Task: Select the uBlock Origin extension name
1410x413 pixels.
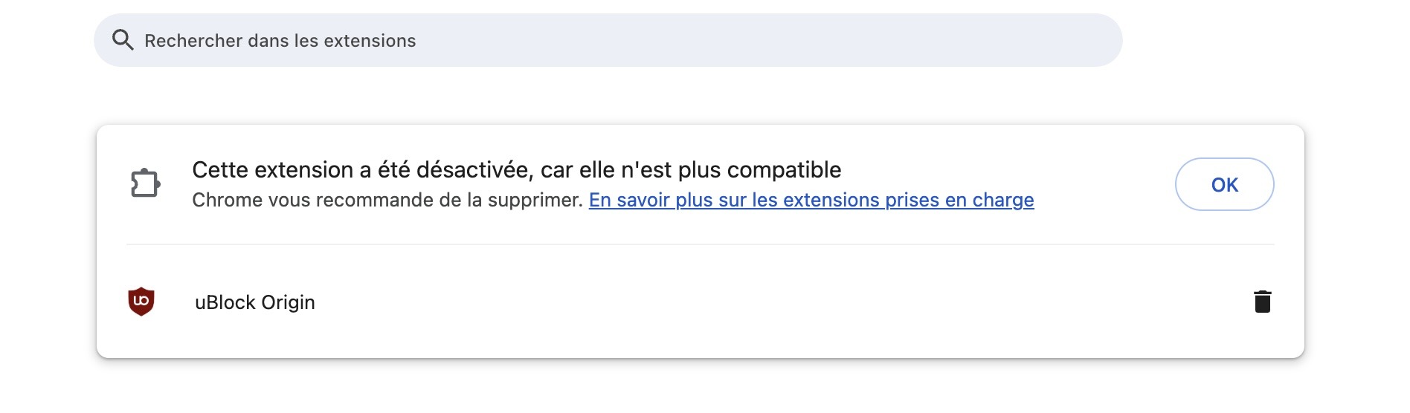Action: (x=255, y=302)
